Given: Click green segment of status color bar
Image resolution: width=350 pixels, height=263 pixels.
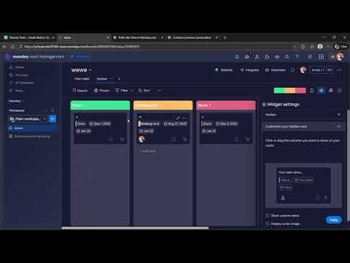Looking at the screenshot, I should tap(279, 91).
